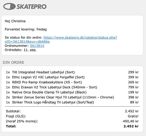Open the order status URL link

[61, 39]
